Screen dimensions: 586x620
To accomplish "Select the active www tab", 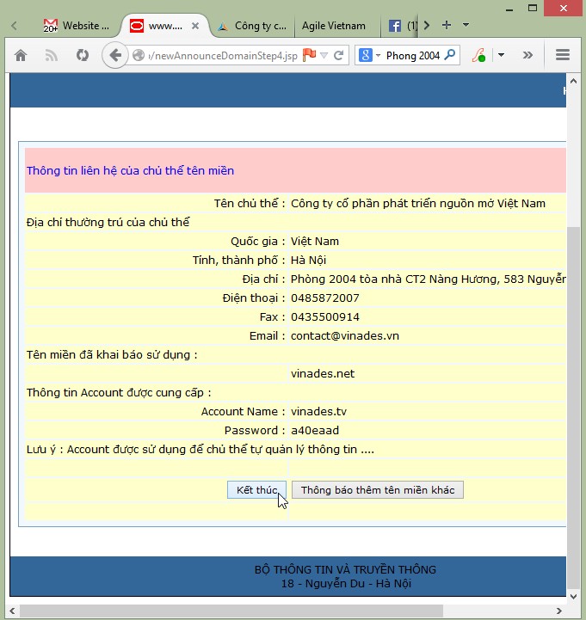I will 164,26.
